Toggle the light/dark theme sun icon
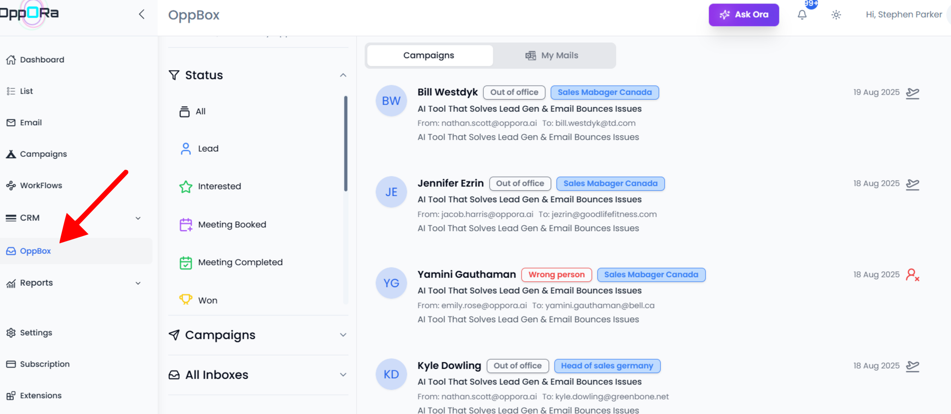The height and width of the screenshot is (414, 951). pos(836,15)
